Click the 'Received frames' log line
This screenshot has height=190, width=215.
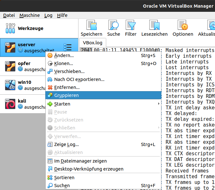pos(187,171)
